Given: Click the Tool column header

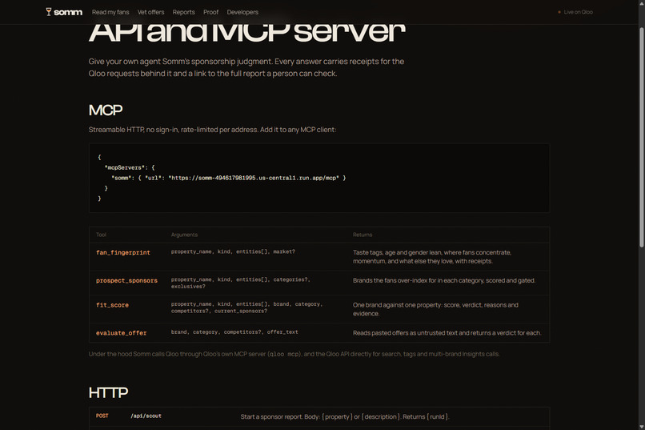Looking at the screenshot, I should point(101,235).
